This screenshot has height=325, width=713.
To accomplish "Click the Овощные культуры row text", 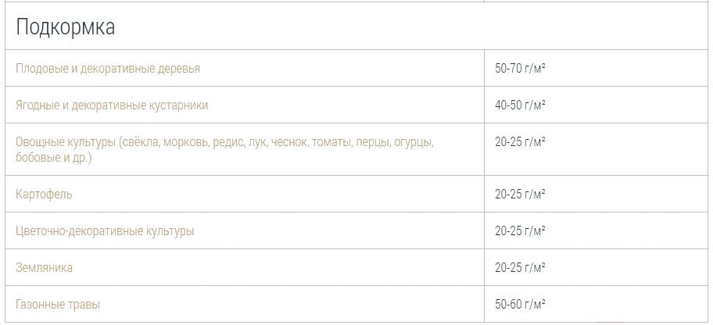I will [225, 150].
